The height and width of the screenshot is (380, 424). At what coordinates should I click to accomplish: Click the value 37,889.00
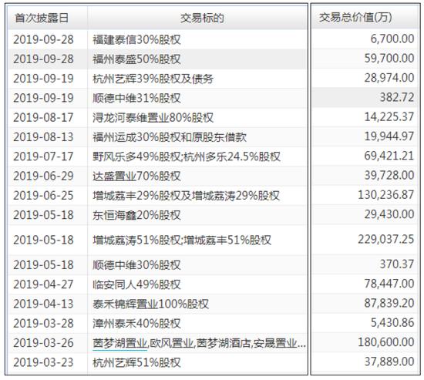389,362
